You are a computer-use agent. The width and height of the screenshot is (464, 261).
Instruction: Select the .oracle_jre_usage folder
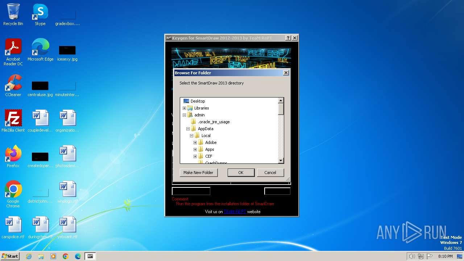tap(214, 122)
